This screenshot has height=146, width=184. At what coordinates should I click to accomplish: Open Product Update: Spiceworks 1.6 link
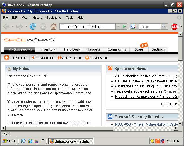pyautogui.click(x=147, y=97)
